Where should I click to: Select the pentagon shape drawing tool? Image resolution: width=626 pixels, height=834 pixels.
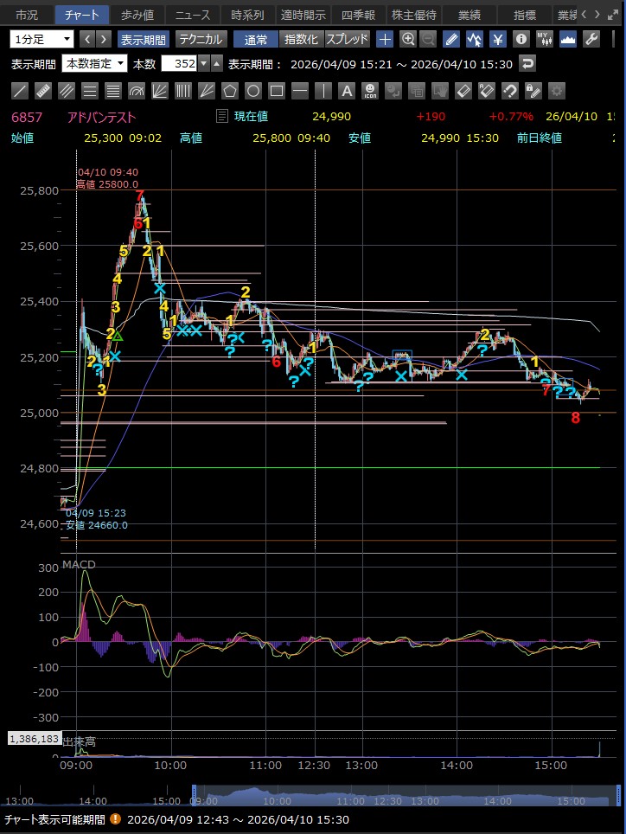[230, 91]
